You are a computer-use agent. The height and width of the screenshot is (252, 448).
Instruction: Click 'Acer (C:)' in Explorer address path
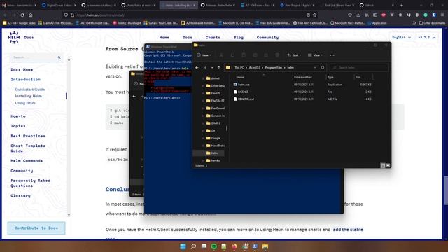pos(255,68)
